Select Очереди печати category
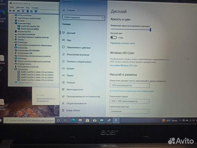 coord(24,64)
